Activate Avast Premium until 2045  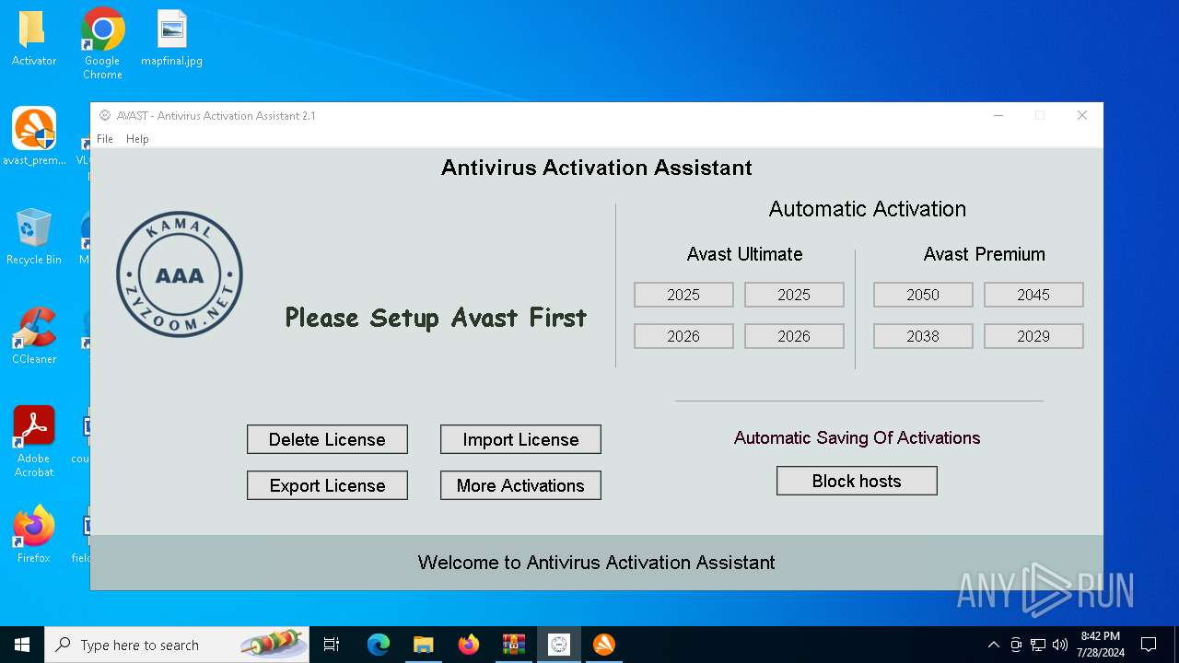click(x=1033, y=295)
